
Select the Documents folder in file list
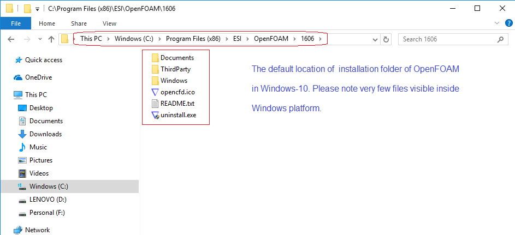[x=177, y=58]
